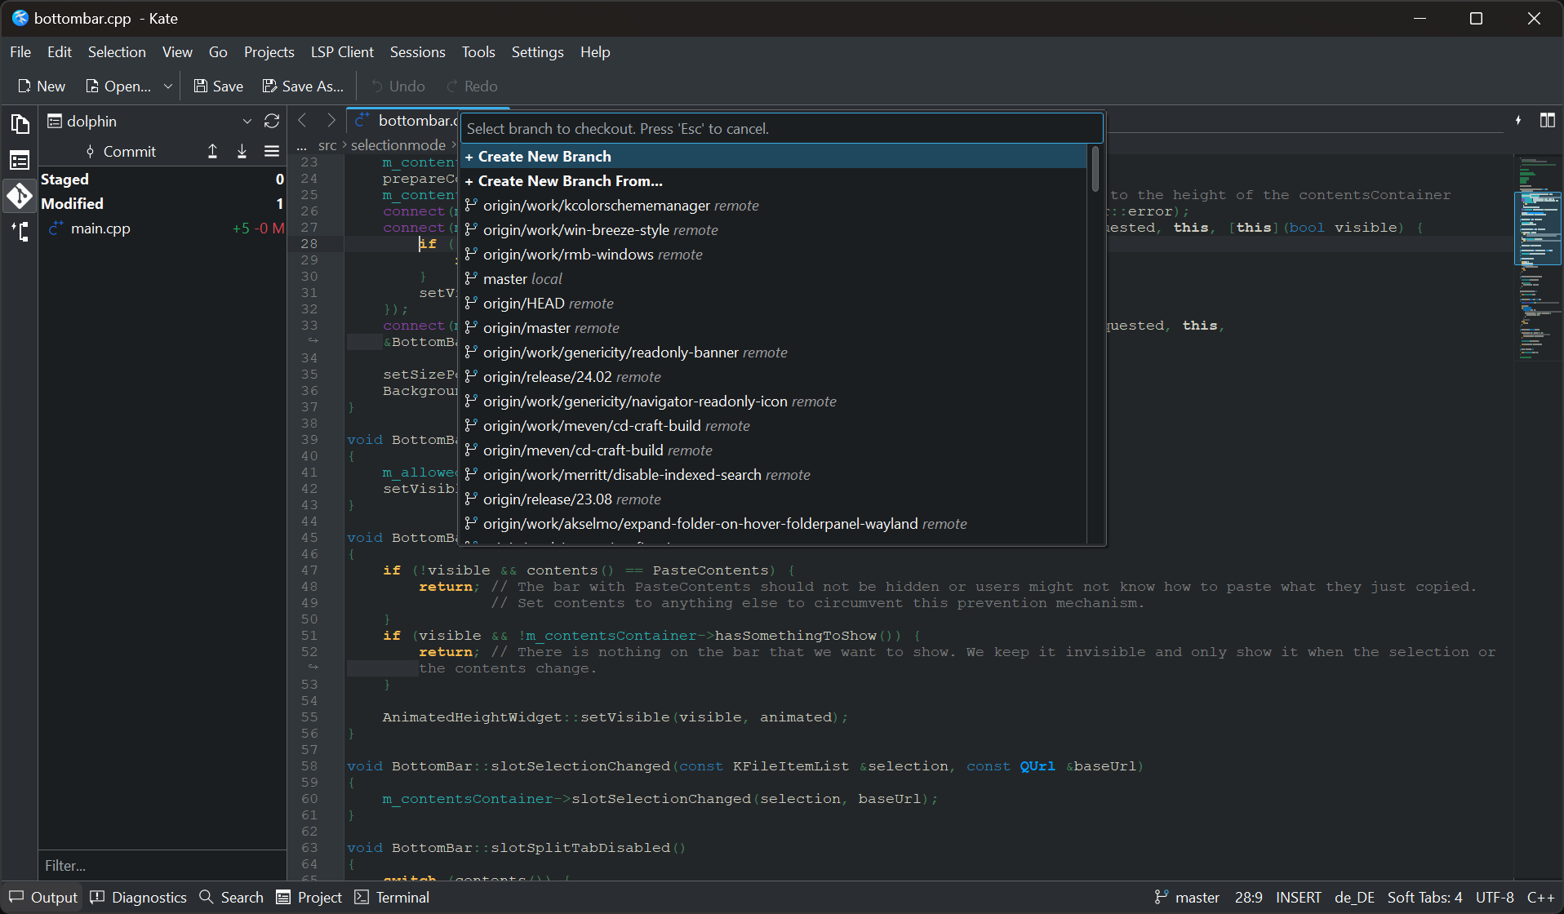Toggle the Terminal panel button
This screenshot has height=914, width=1564.
[x=392, y=898]
